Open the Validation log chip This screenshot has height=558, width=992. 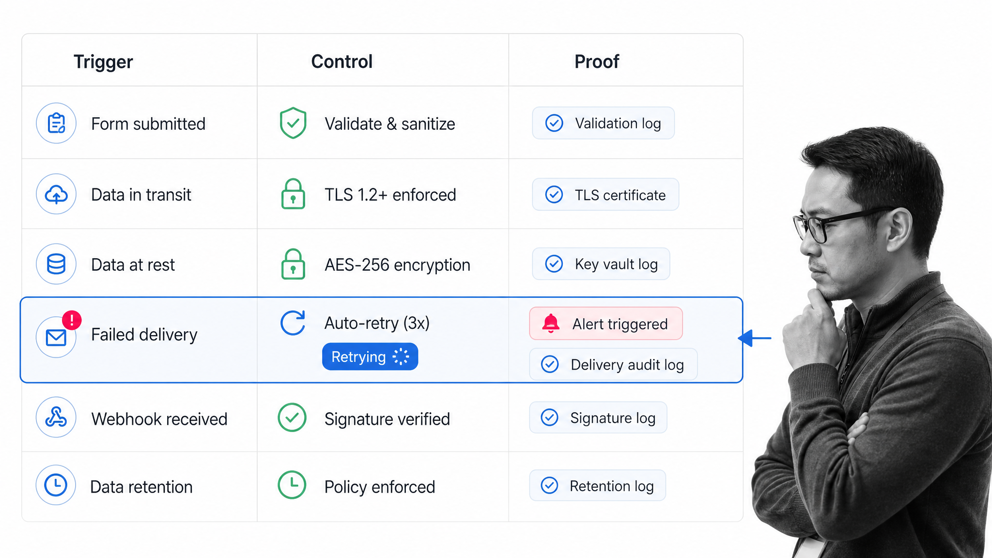coord(604,123)
